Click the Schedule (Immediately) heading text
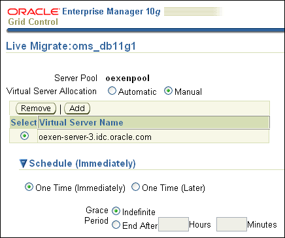 pos(82,163)
